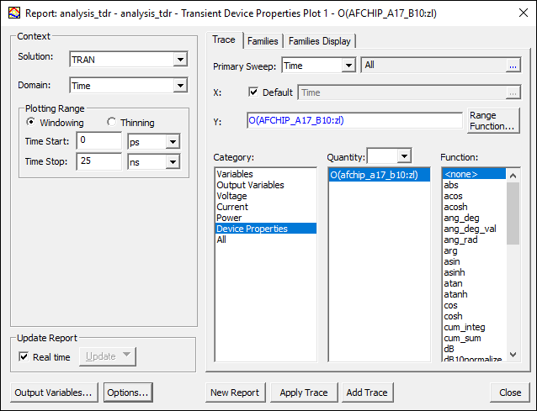Select Variables category
This screenshot has width=537, height=411.
pos(266,174)
